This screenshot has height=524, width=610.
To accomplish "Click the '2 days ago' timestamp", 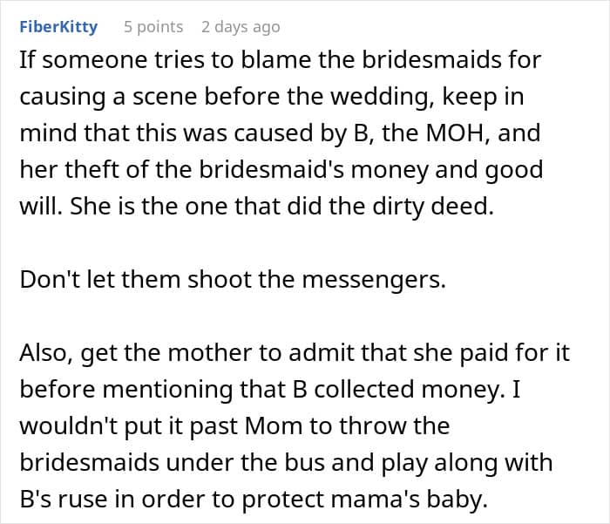I will tap(241, 27).
